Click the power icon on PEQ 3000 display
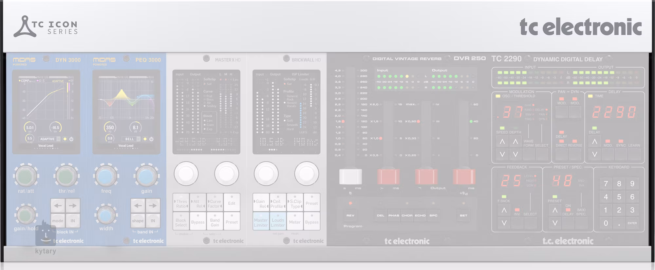 pyautogui.click(x=151, y=139)
